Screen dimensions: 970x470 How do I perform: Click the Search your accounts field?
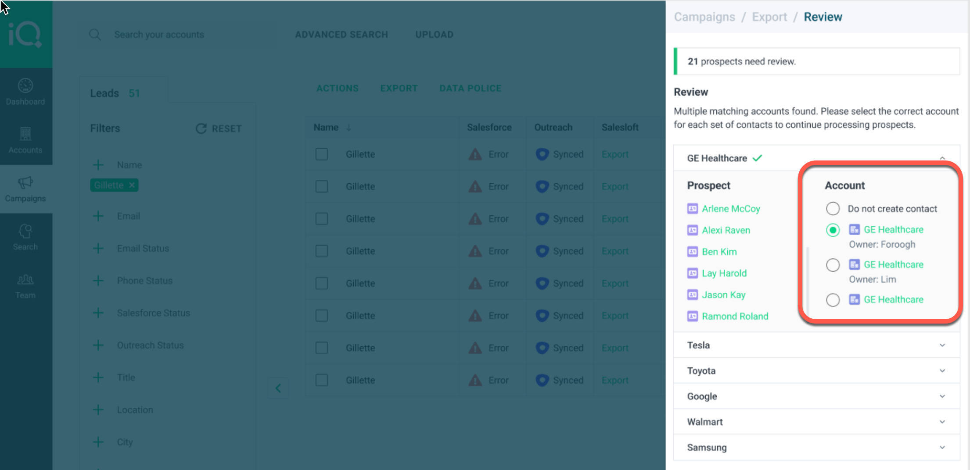(176, 35)
